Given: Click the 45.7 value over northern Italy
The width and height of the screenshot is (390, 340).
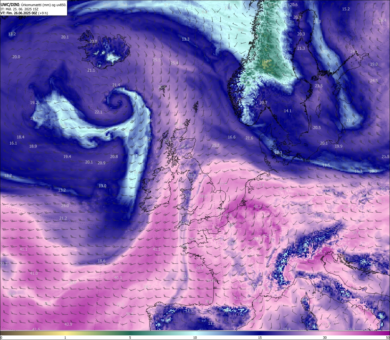Looking at the screenshot, I should [322, 253].
